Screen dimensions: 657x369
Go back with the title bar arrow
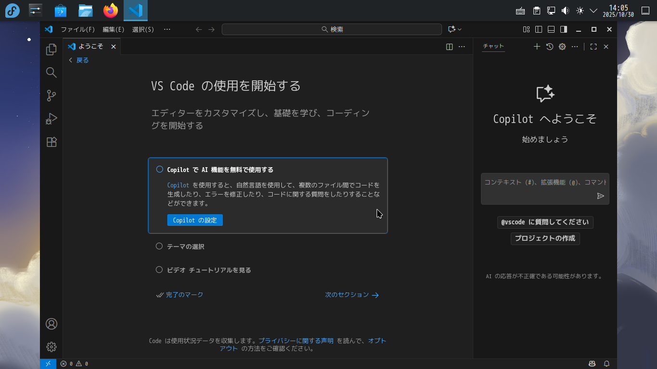pos(199,29)
